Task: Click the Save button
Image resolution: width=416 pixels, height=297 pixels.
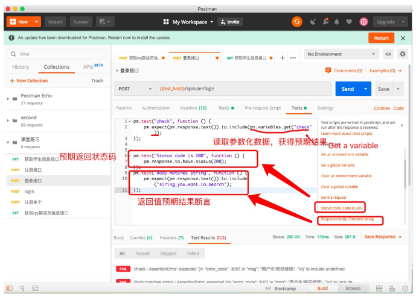Action: (x=383, y=89)
